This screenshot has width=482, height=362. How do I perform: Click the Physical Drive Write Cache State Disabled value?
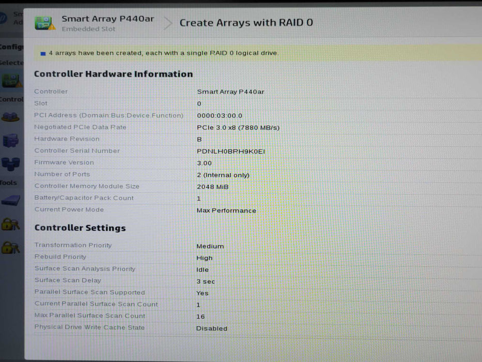coord(211,328)
